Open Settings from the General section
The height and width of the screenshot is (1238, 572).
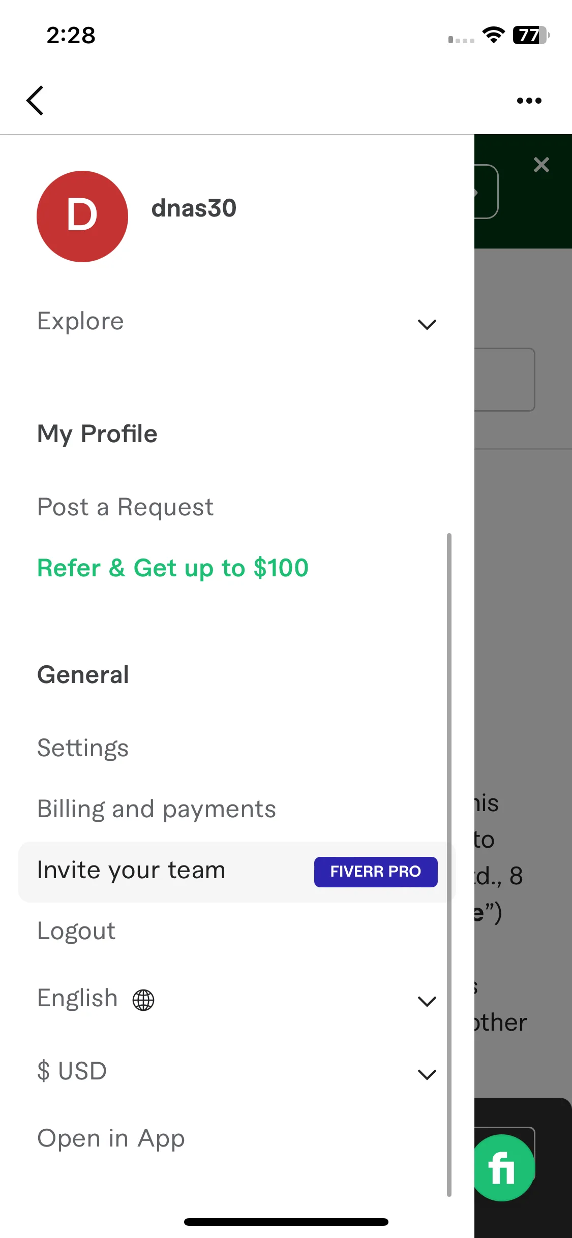coord(83,749)
